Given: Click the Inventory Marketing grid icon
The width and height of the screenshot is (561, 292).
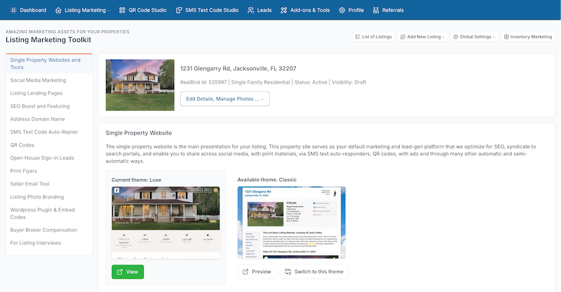Looking at the screenshot, I should point(506,36).
